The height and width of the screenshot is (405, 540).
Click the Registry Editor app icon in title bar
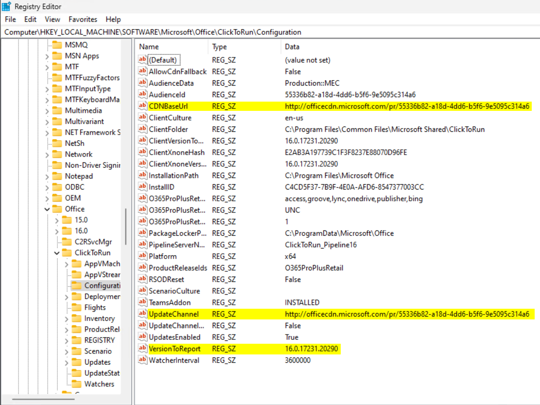[7, 7]
